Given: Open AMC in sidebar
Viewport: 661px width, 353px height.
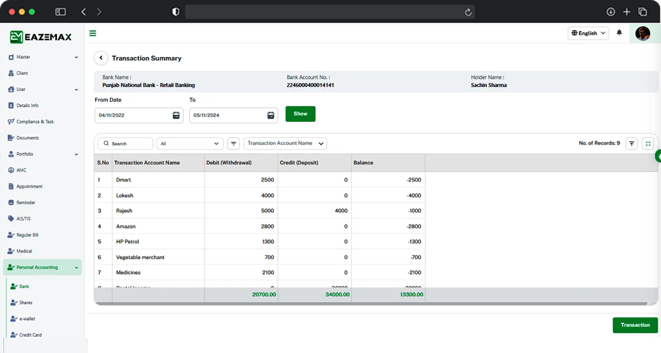Looking at the screenshot, I should 43,170.
